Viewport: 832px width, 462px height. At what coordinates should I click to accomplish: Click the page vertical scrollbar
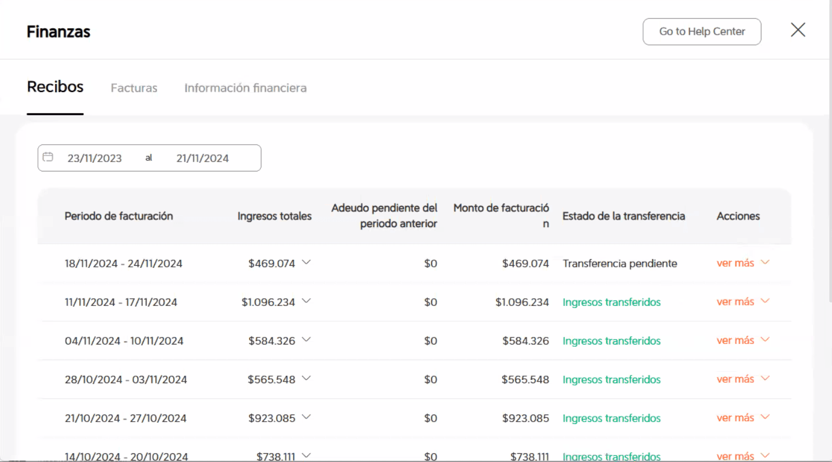coord(830,152)
